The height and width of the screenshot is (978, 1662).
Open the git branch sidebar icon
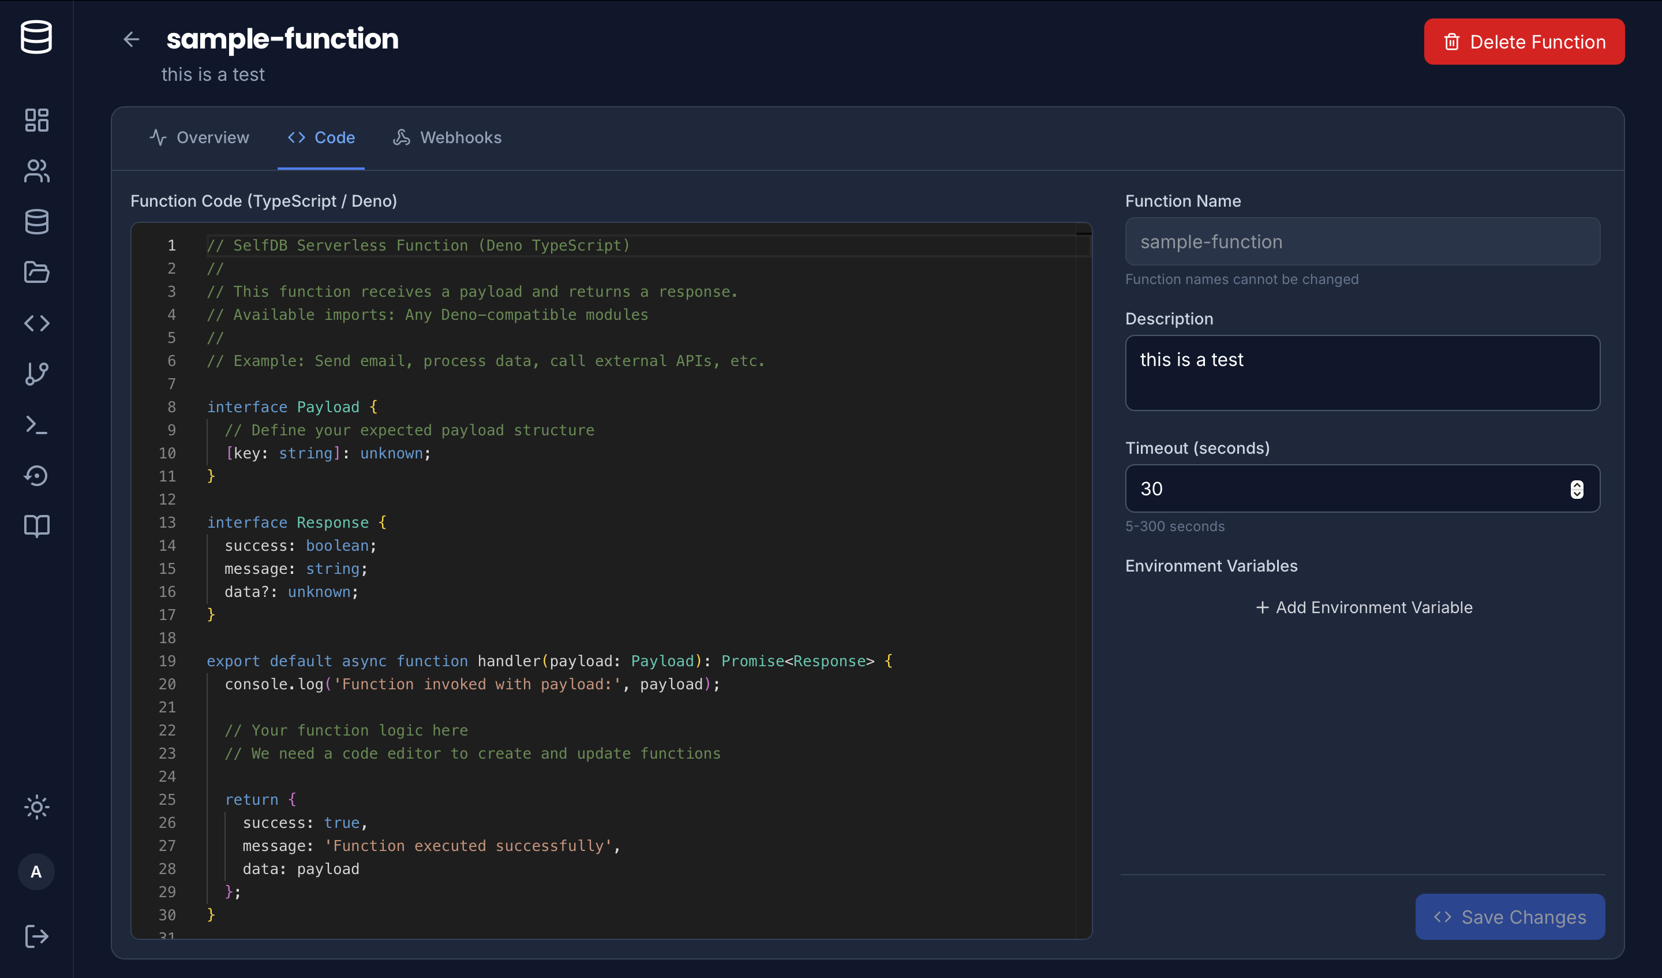click(x=36, y=373)
